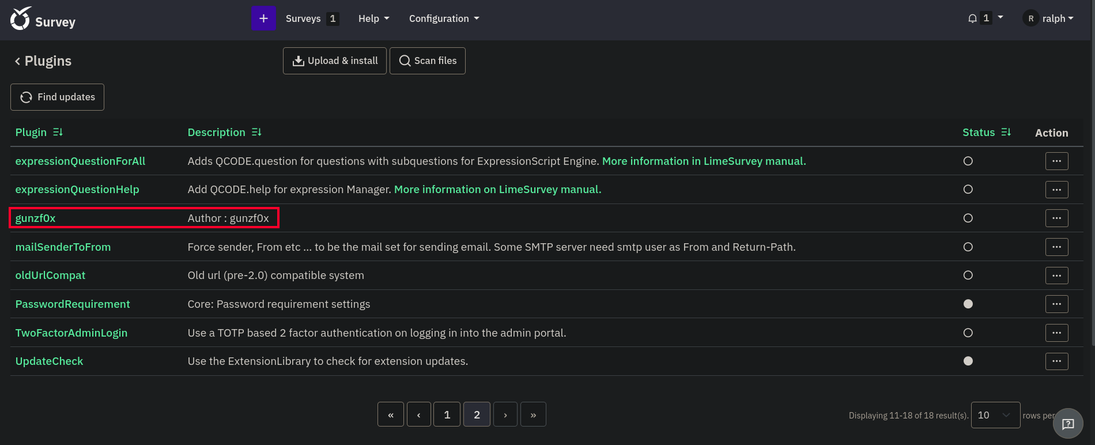Click status circle of mailSenderToFrom
1095x445 pixels.
968,247
